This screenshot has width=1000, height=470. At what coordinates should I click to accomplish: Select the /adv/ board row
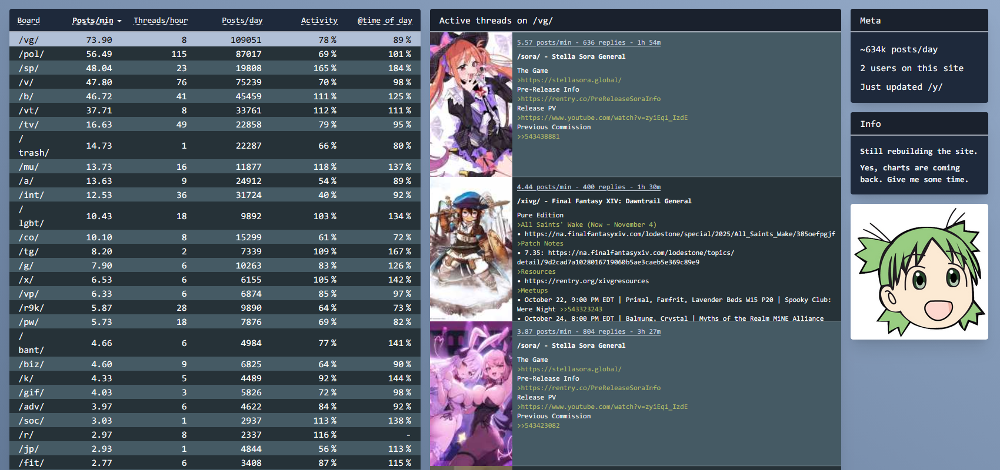point(215,407)
